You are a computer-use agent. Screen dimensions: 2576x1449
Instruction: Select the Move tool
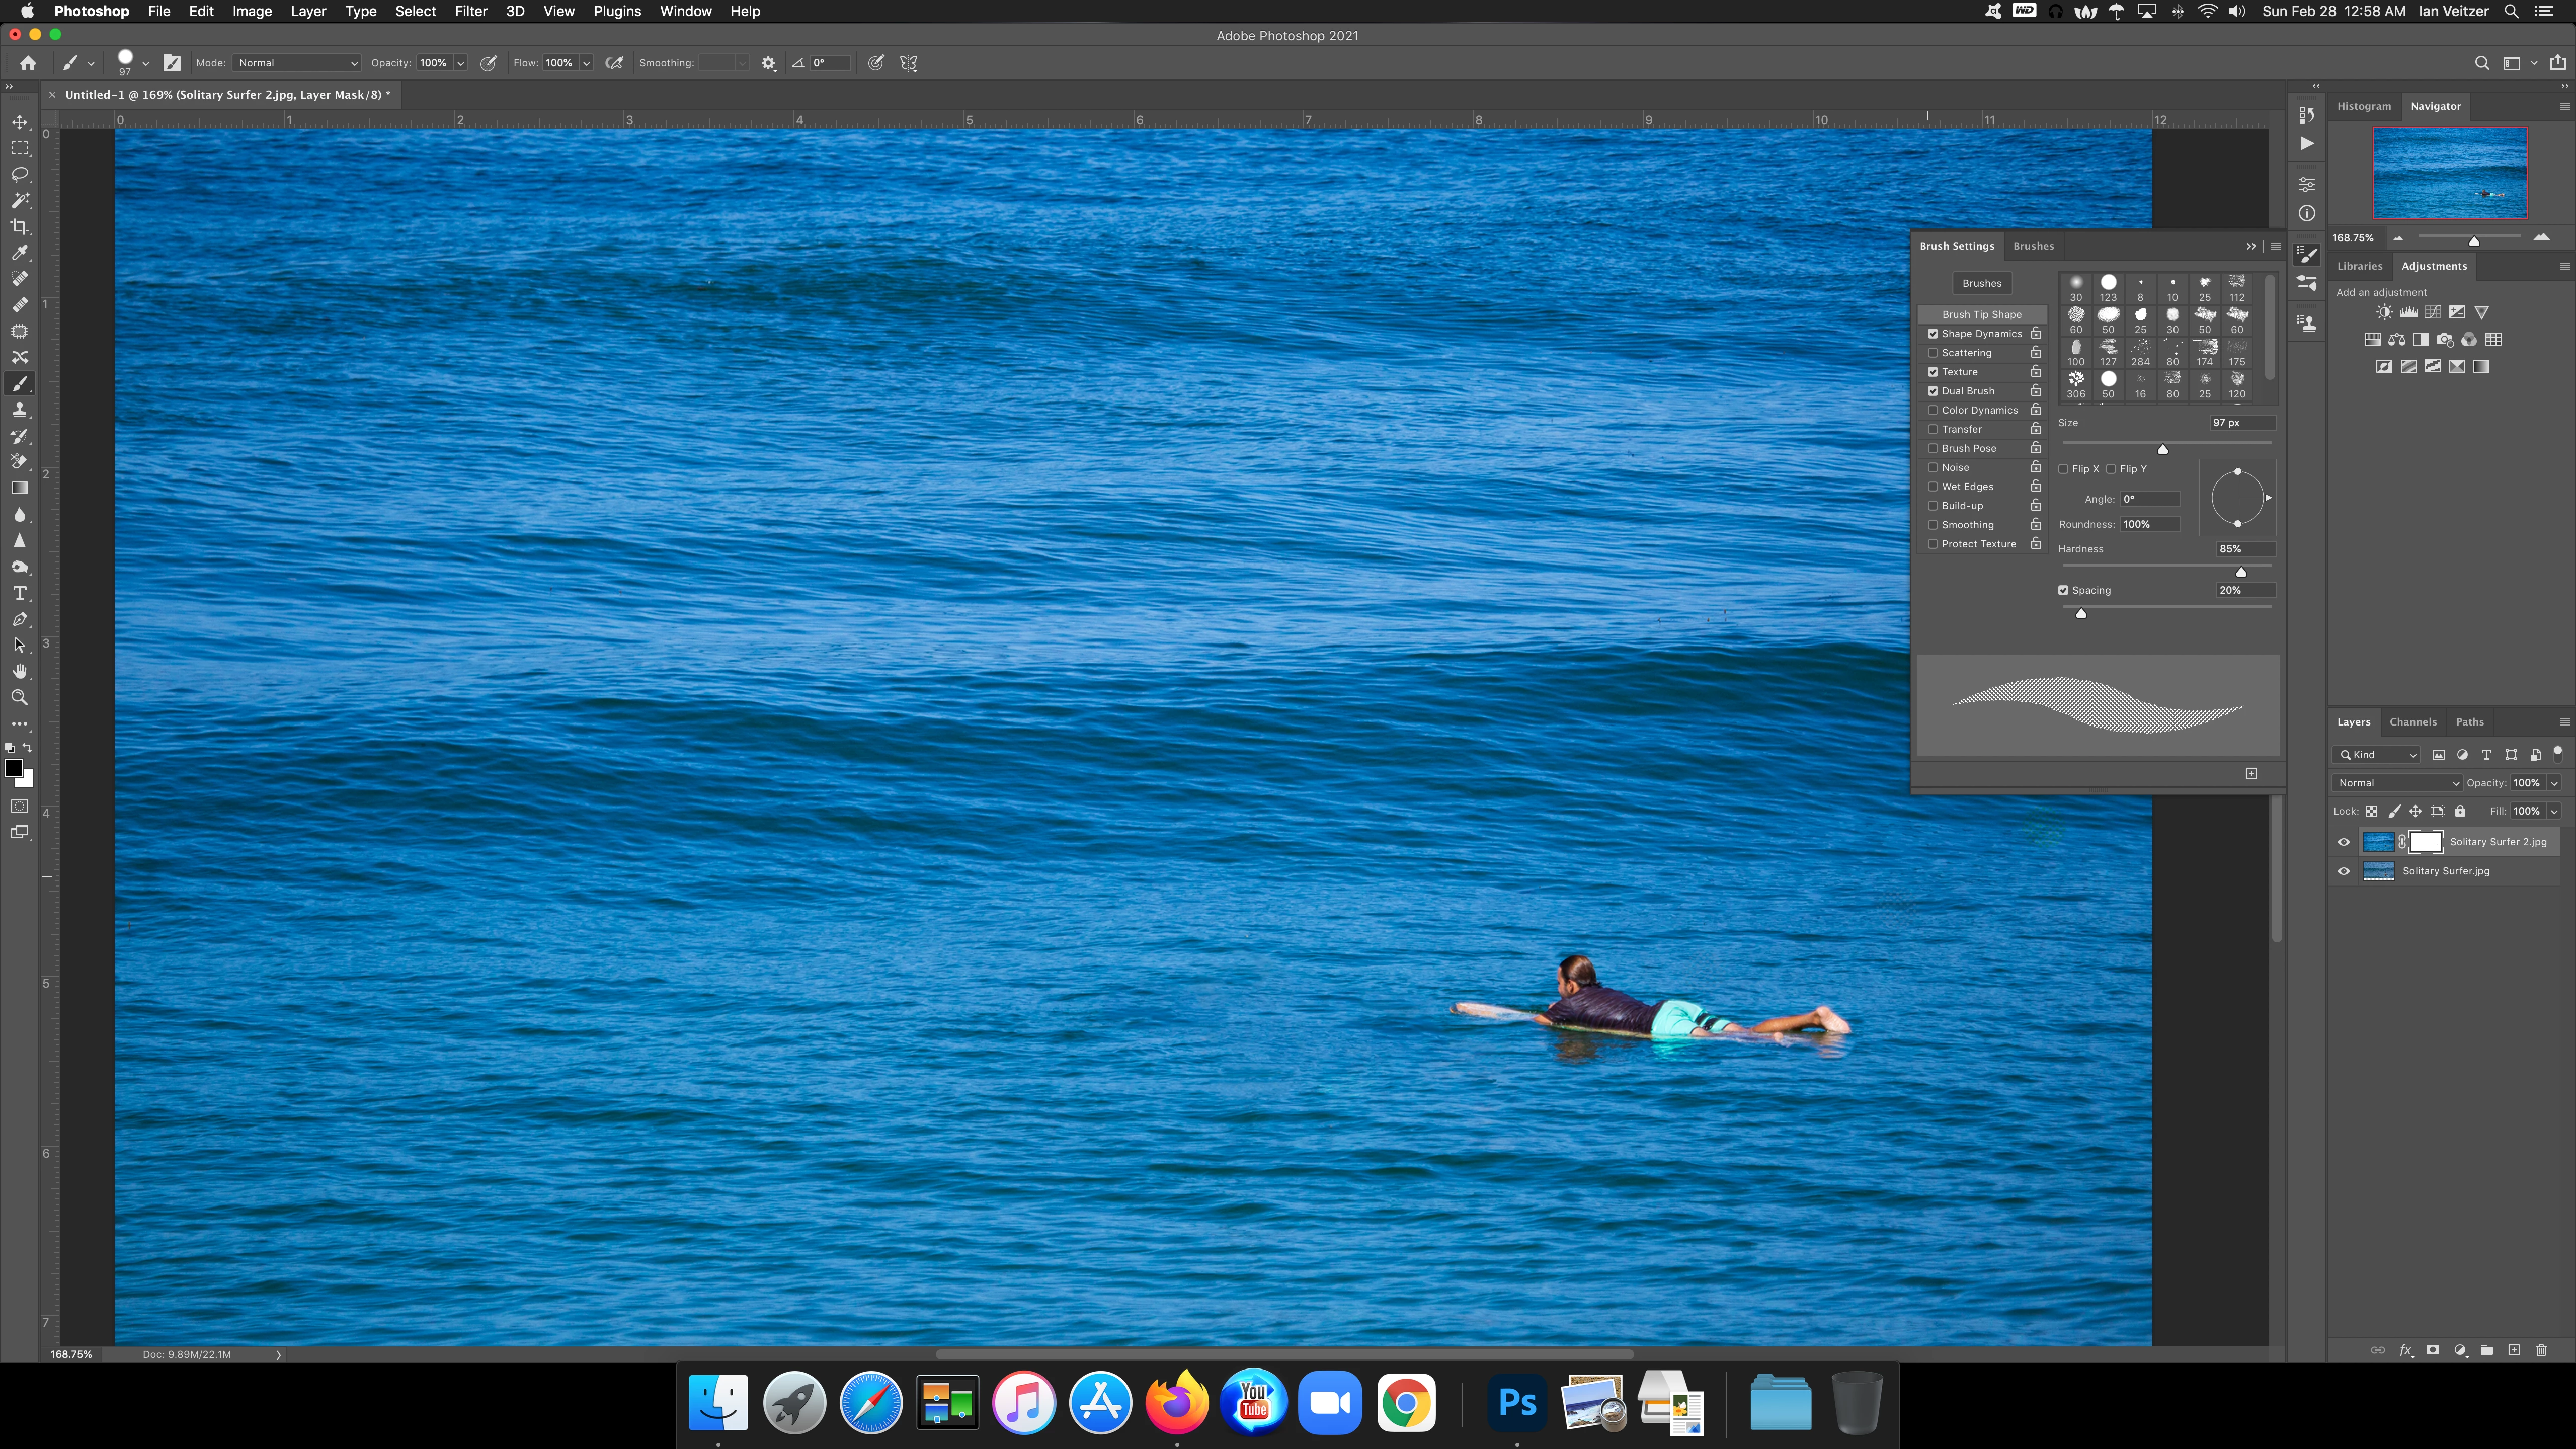(19, 122)
